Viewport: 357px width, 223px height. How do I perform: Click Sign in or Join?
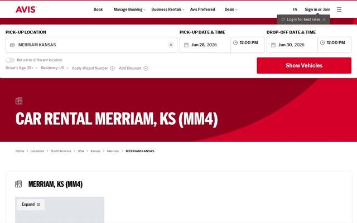317,9
